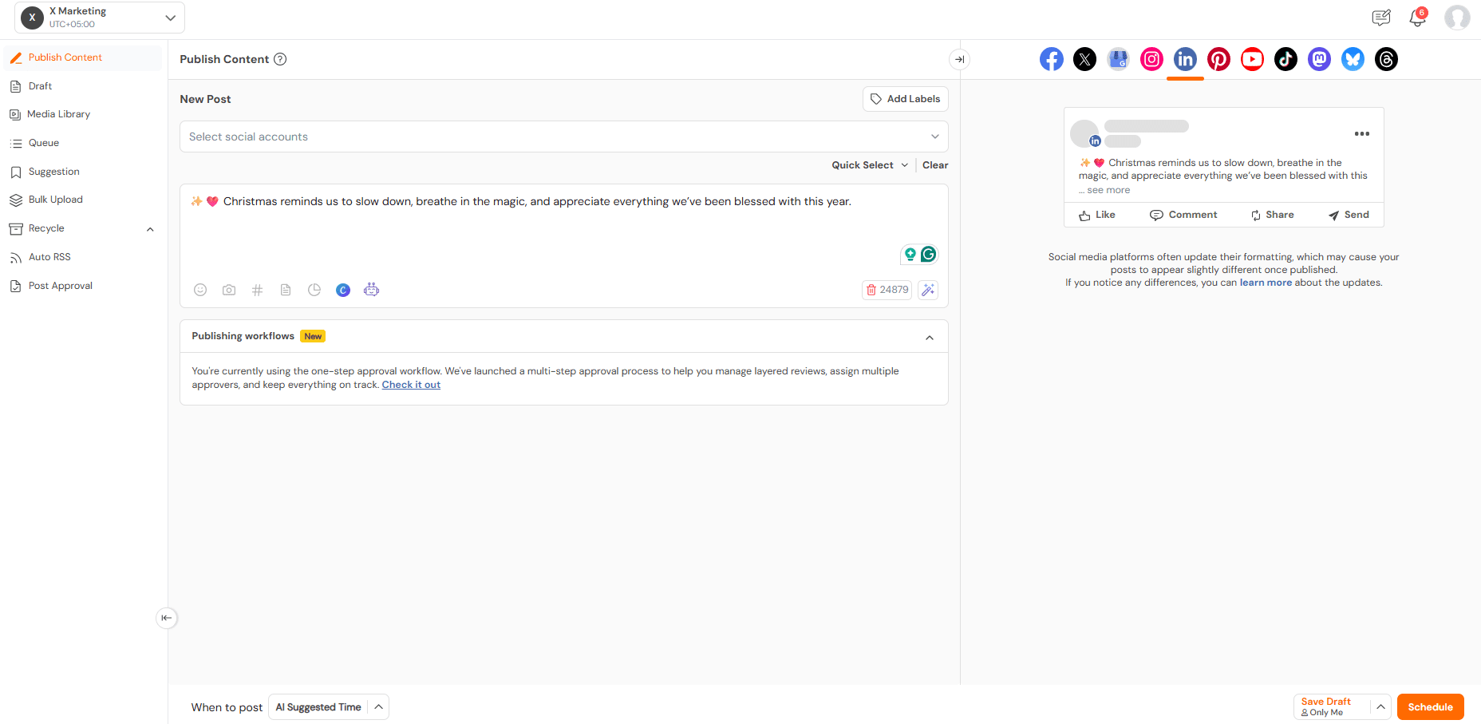The width and height of the screenshot is (1481, 724).
Task: Open the Select social accounts dropdown
Action: pos(563,136)
